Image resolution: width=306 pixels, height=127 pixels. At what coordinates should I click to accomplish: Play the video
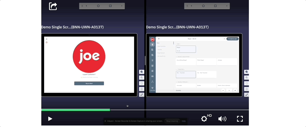point(50,119)
